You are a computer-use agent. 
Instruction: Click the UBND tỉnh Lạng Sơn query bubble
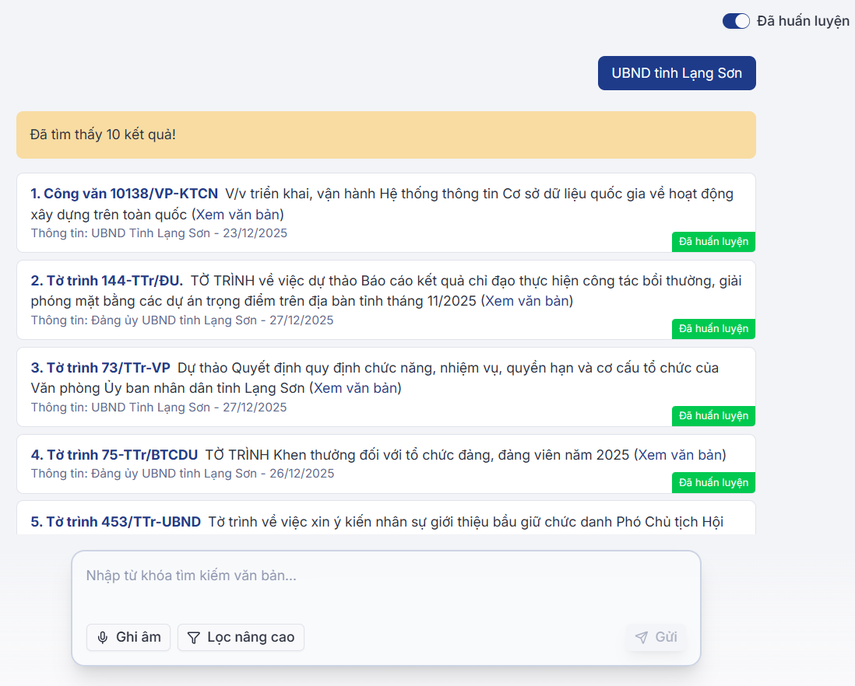click(677, 74)
